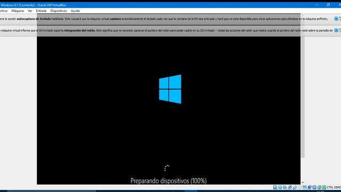The image size is (341, 192).
Task: Restore down the VirtualBox window
Action: click(x=328, y=5)
